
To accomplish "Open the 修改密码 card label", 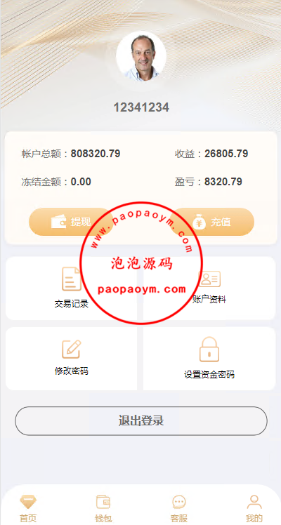I will tap(72, 371).
